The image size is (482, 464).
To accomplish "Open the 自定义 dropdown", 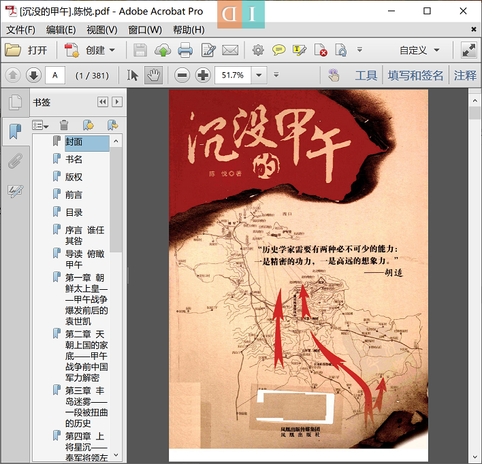I will [419, 50].
